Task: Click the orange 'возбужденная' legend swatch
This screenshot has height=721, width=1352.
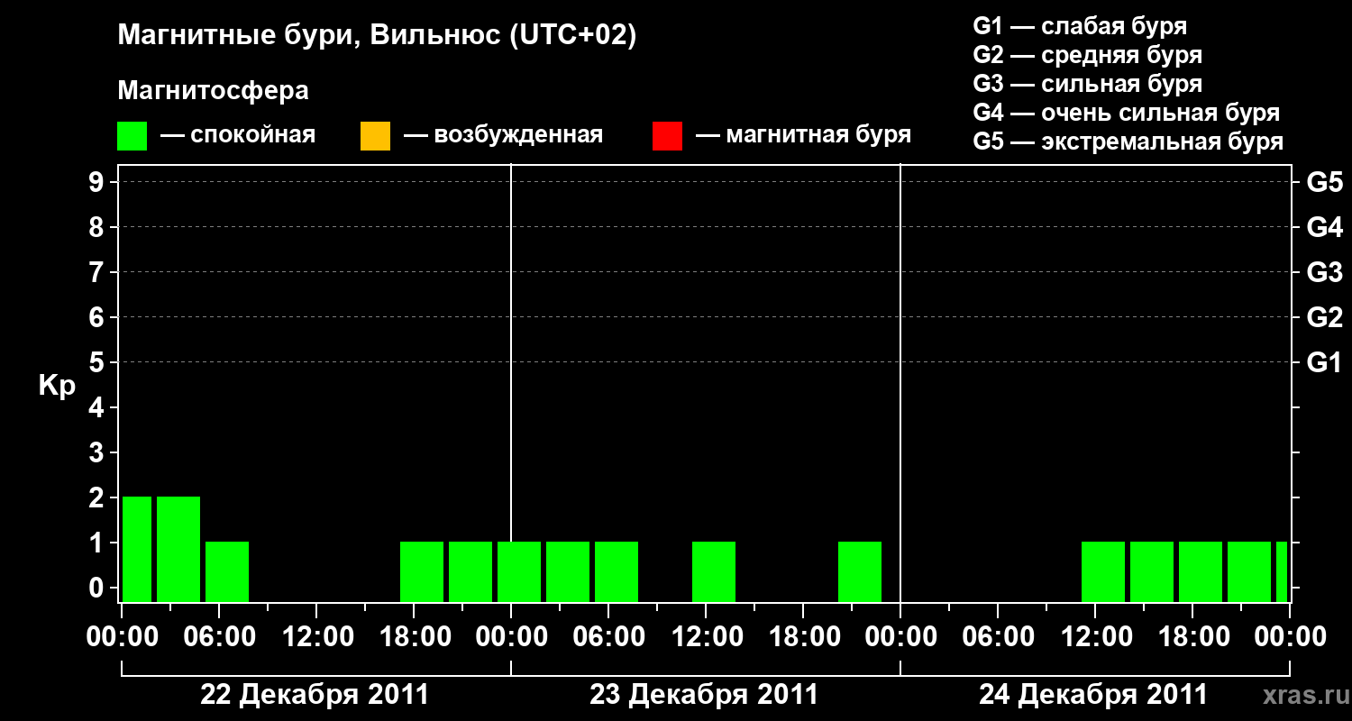Action: [x=375, y=136]
